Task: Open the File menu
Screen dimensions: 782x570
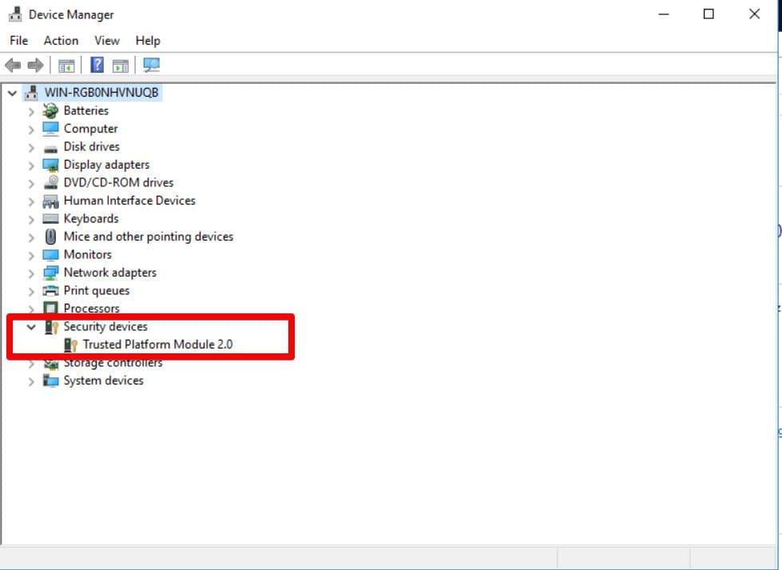Action: [x=18, y=41]
